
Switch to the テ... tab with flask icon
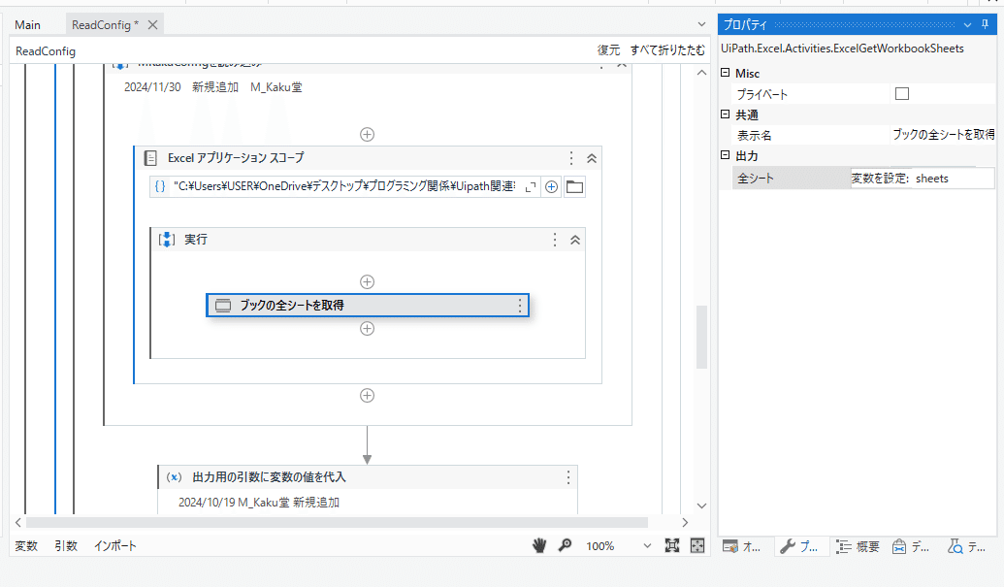pyautogui.click(x=967, y=546)
